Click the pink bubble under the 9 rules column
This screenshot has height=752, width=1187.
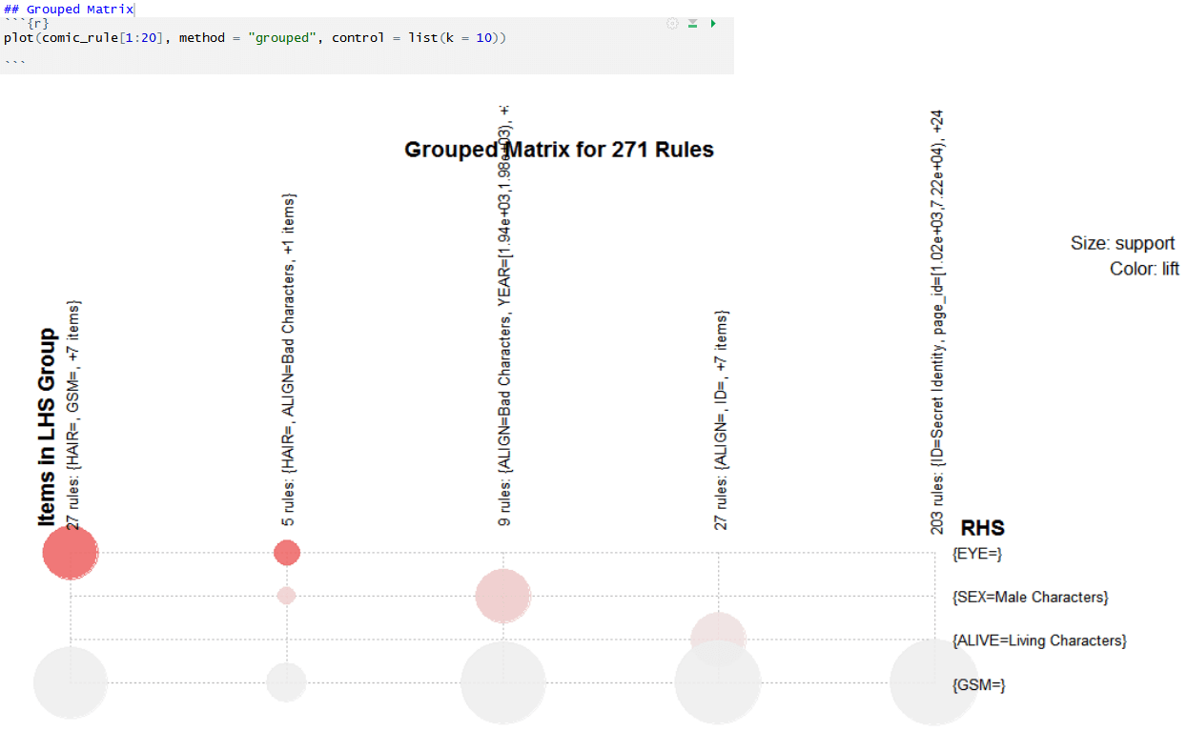tap(502, 597)
